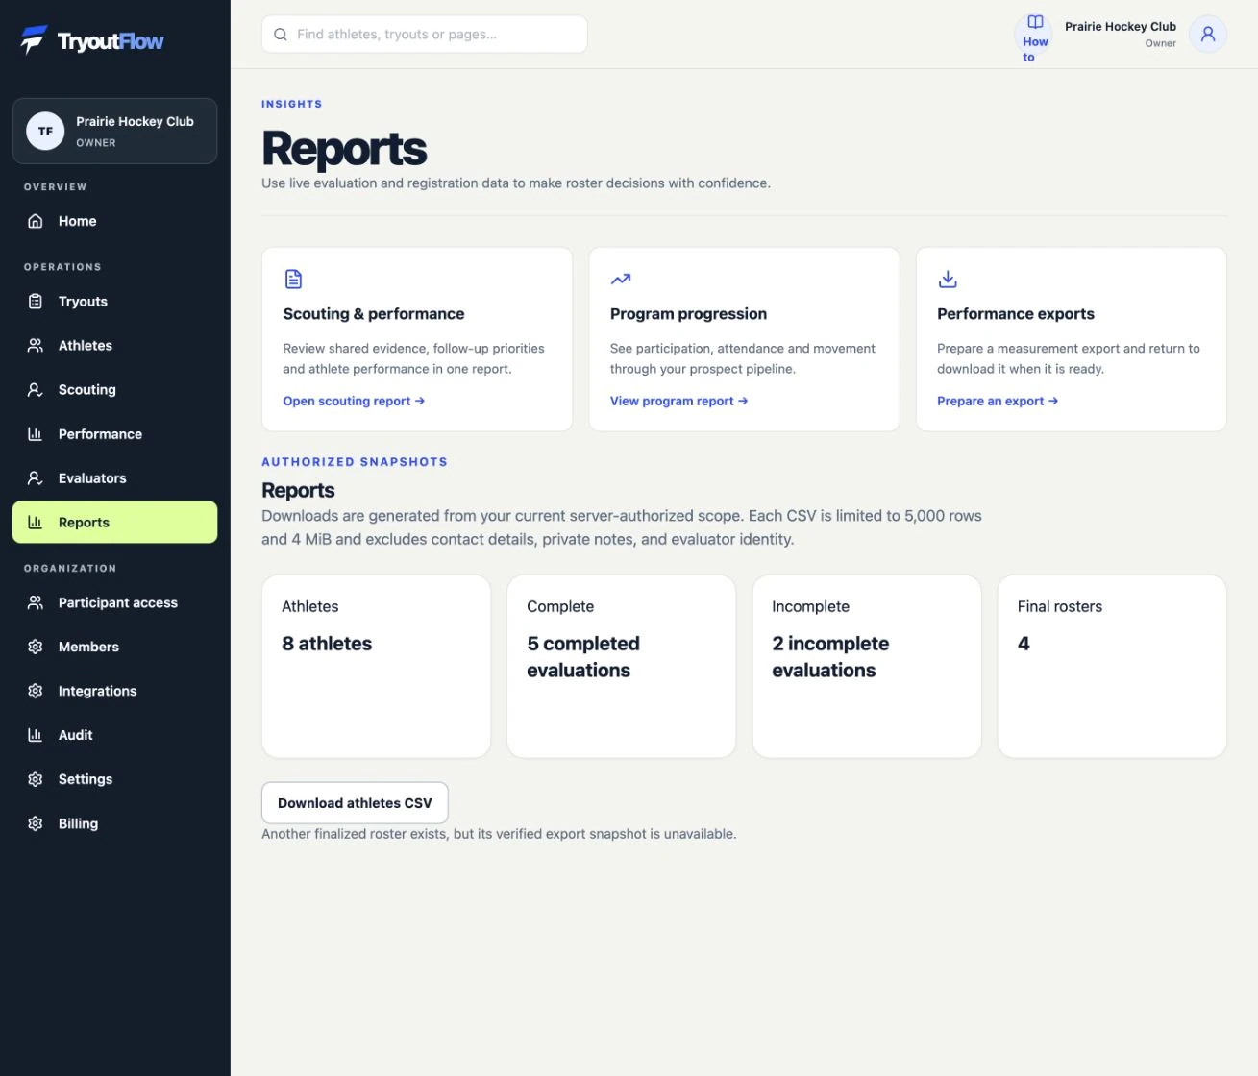Image resolution: width=1258 pixels, height=1076 pixels.
Task: Select the 5 completed evaluations card
Action: (x=621, y=667)
